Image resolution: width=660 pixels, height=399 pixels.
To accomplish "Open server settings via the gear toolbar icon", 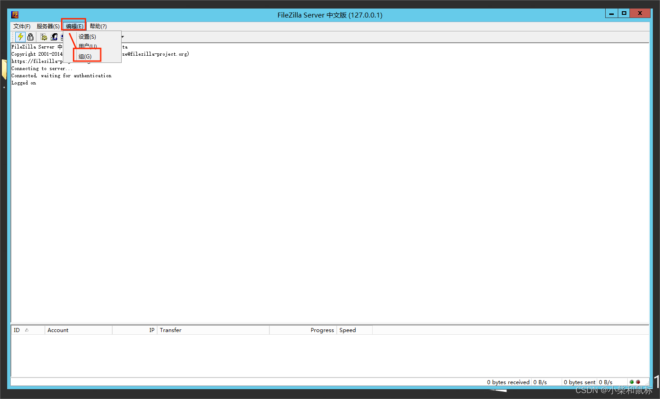I will [44, 37].
